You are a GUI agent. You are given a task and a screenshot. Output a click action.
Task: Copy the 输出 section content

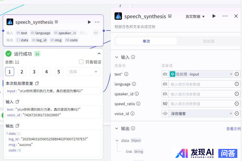pos(18,126)
